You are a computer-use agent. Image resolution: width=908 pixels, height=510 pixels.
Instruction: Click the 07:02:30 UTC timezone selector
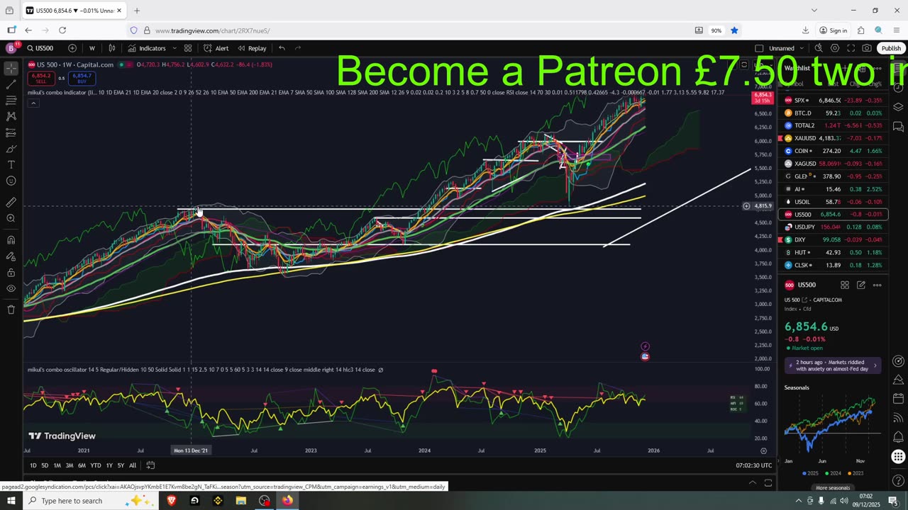[x=753, y=465]
